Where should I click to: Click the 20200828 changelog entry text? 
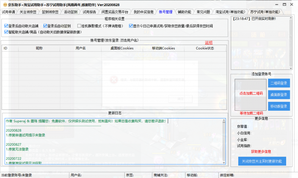[13, 130]
